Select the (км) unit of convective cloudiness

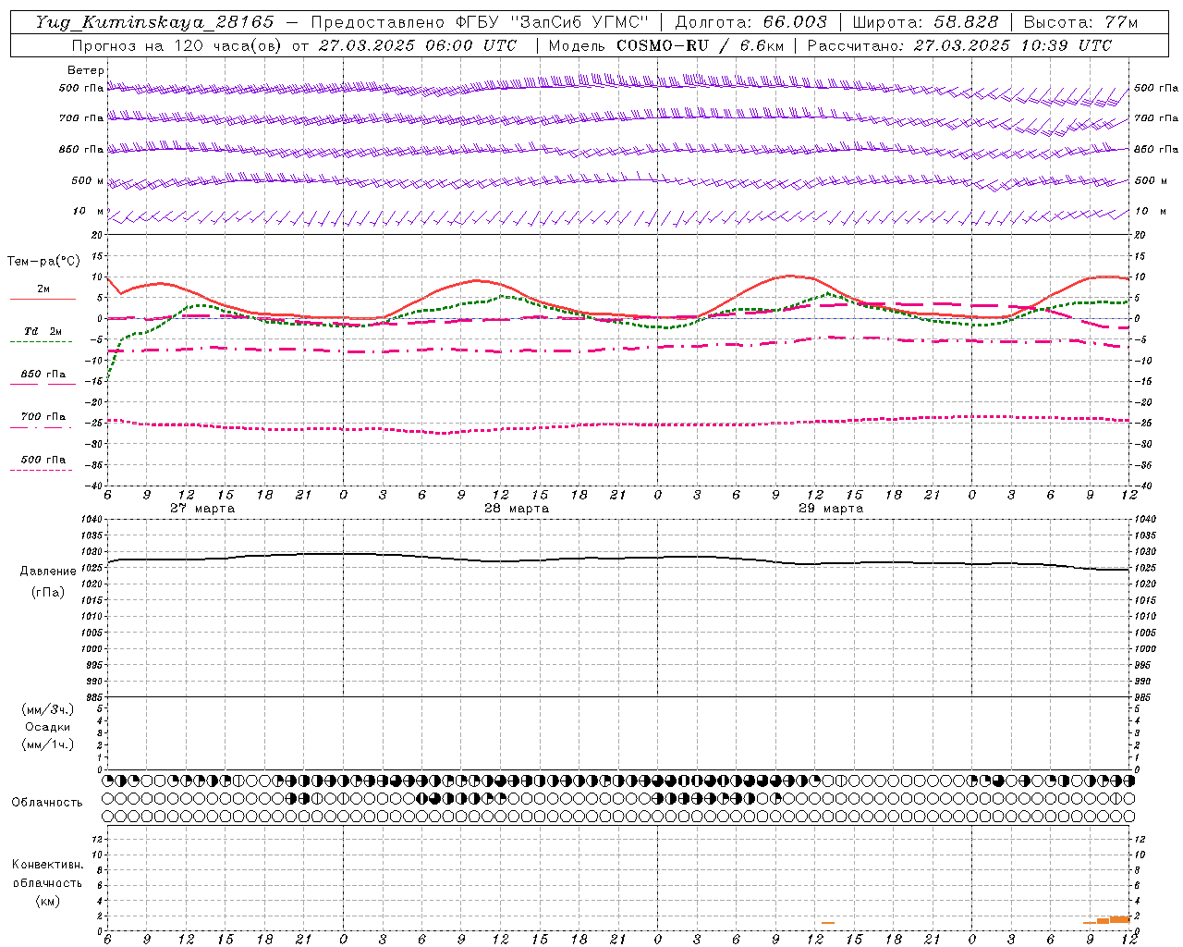click(47, 901)
